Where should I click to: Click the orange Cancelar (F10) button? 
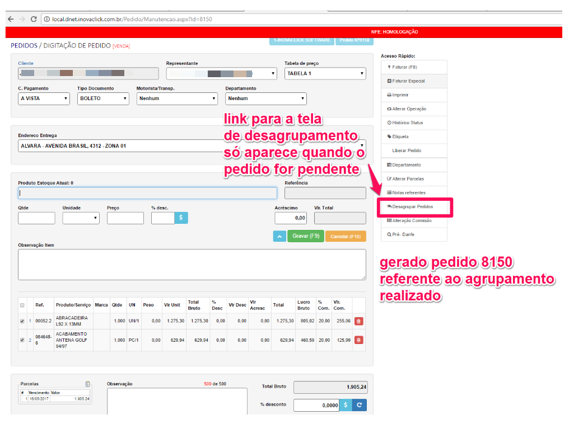click(x=346, y=237)
